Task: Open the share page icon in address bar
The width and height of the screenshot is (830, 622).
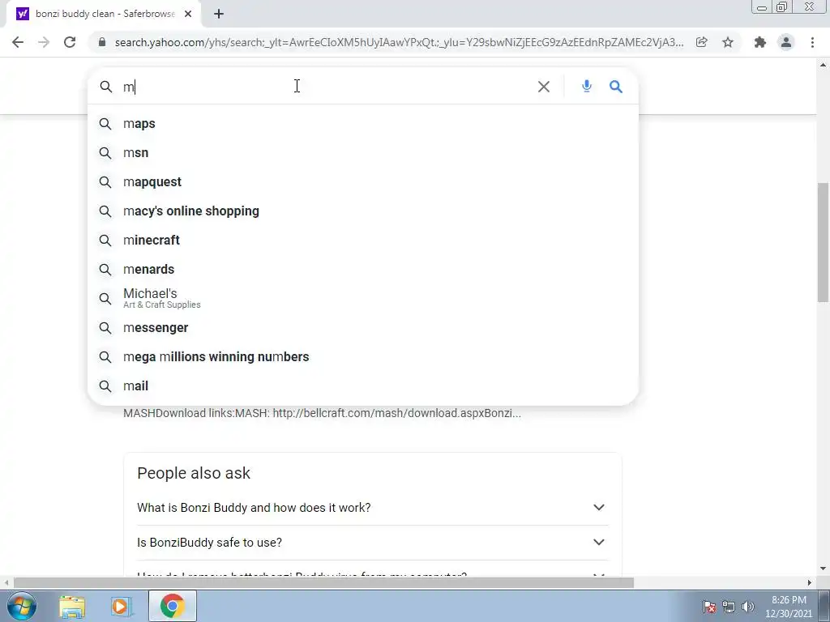Action: pyautogui.click(x=702, y=42)
